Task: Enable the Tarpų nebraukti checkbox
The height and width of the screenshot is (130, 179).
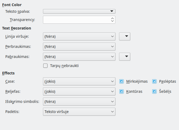Action: 45,66
